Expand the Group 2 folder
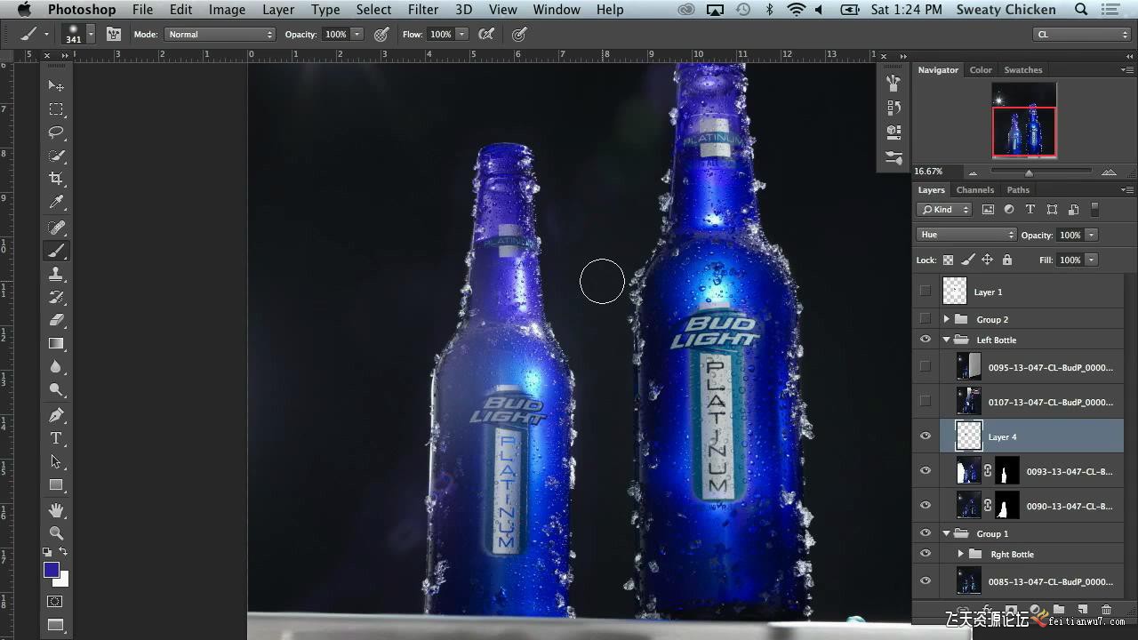 pos(946,319)
